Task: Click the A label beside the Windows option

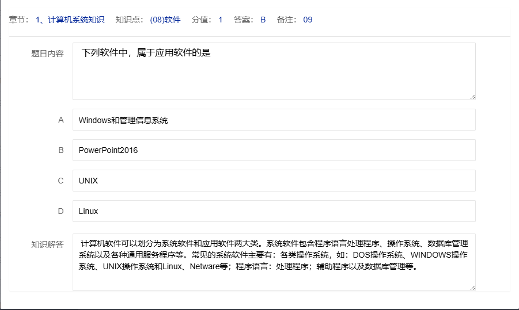Action: point(60,120)
